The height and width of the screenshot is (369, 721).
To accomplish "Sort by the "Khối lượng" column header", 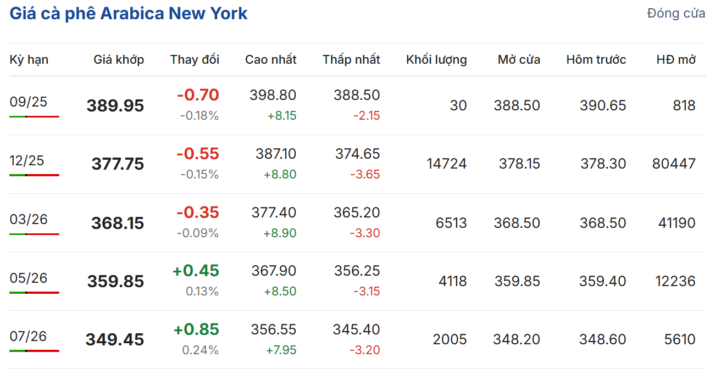I will (x=436, y=59).
